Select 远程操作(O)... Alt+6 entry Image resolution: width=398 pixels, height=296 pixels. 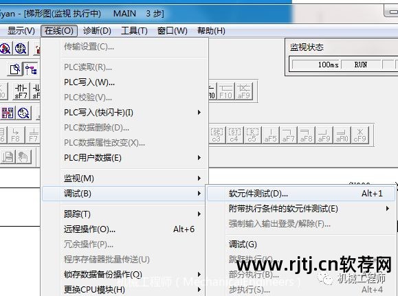pyautogui.click(x=124, y=229)
